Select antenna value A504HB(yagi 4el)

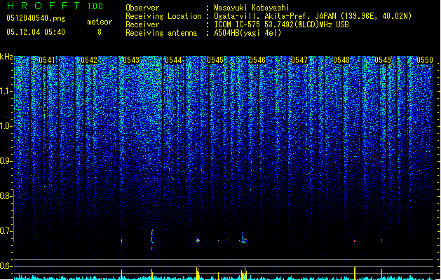[247, 33]
